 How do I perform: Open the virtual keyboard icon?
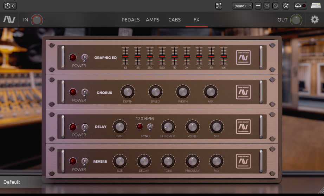click(316, 6)
